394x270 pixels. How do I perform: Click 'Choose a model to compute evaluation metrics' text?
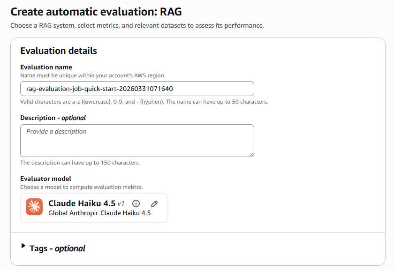pos(81,187)
